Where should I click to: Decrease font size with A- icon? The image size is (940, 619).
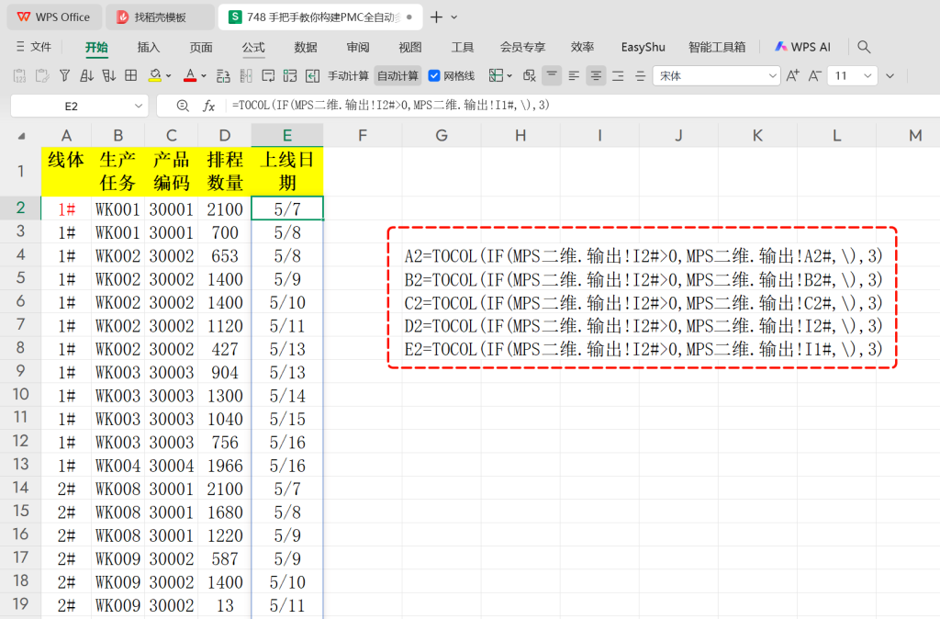(815, 75)
